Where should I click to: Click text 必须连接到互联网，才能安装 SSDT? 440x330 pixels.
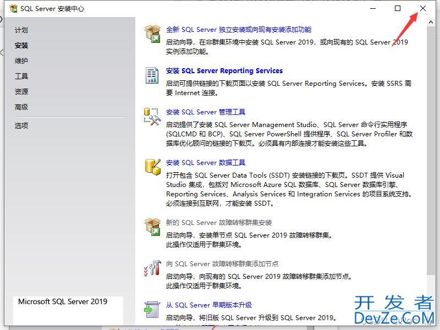tap(220, 204)
